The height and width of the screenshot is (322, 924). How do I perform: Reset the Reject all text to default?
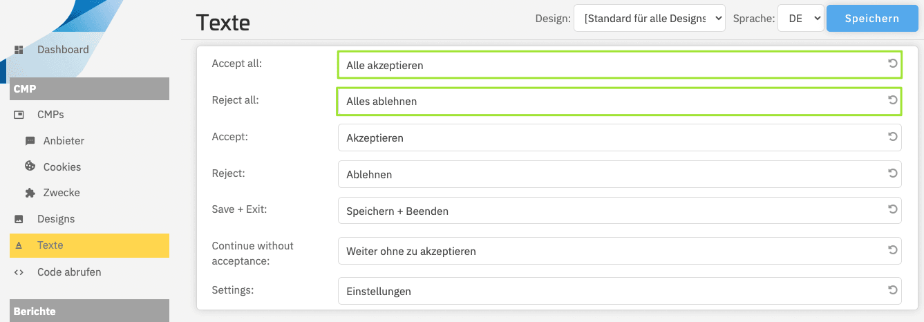[x=892, y=100]
